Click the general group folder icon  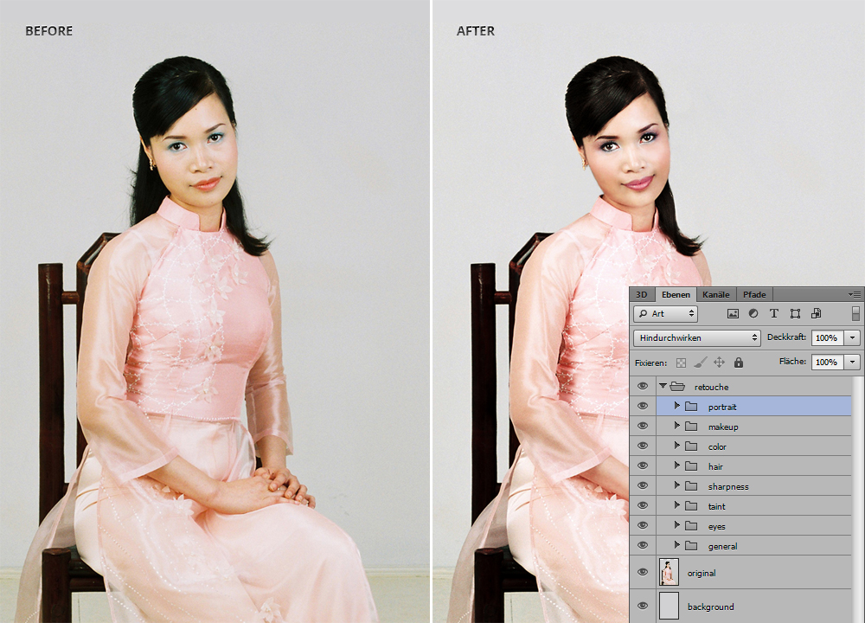click(691, 545)
